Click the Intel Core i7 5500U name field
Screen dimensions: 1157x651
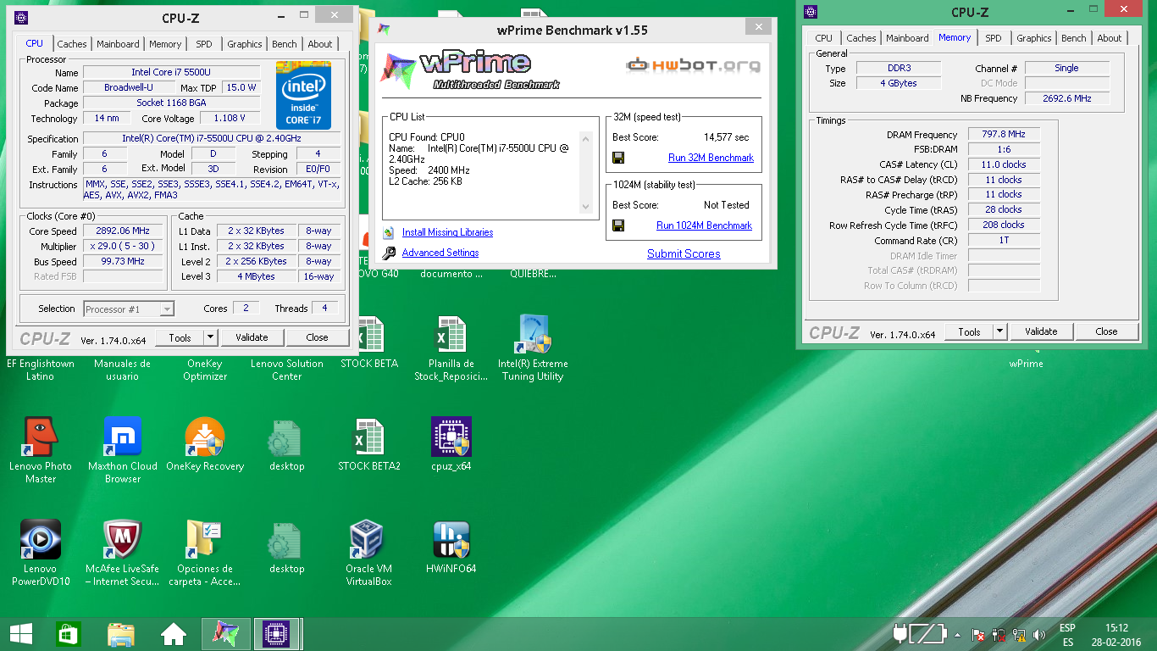[x=171, y=73]
